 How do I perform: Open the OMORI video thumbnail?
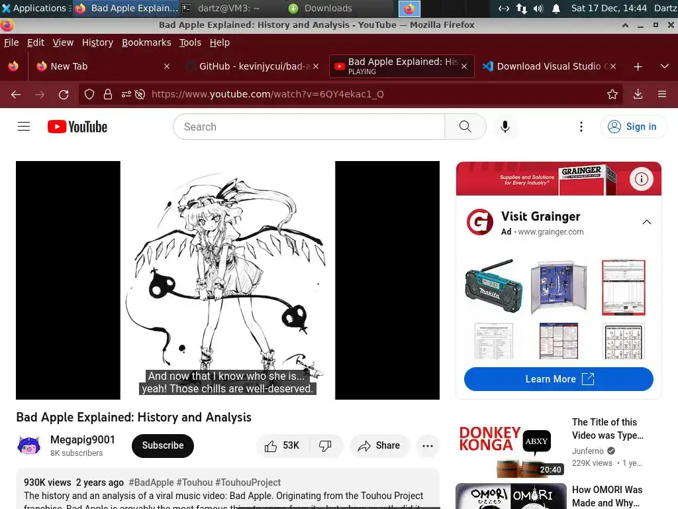(x=510, y=496)
